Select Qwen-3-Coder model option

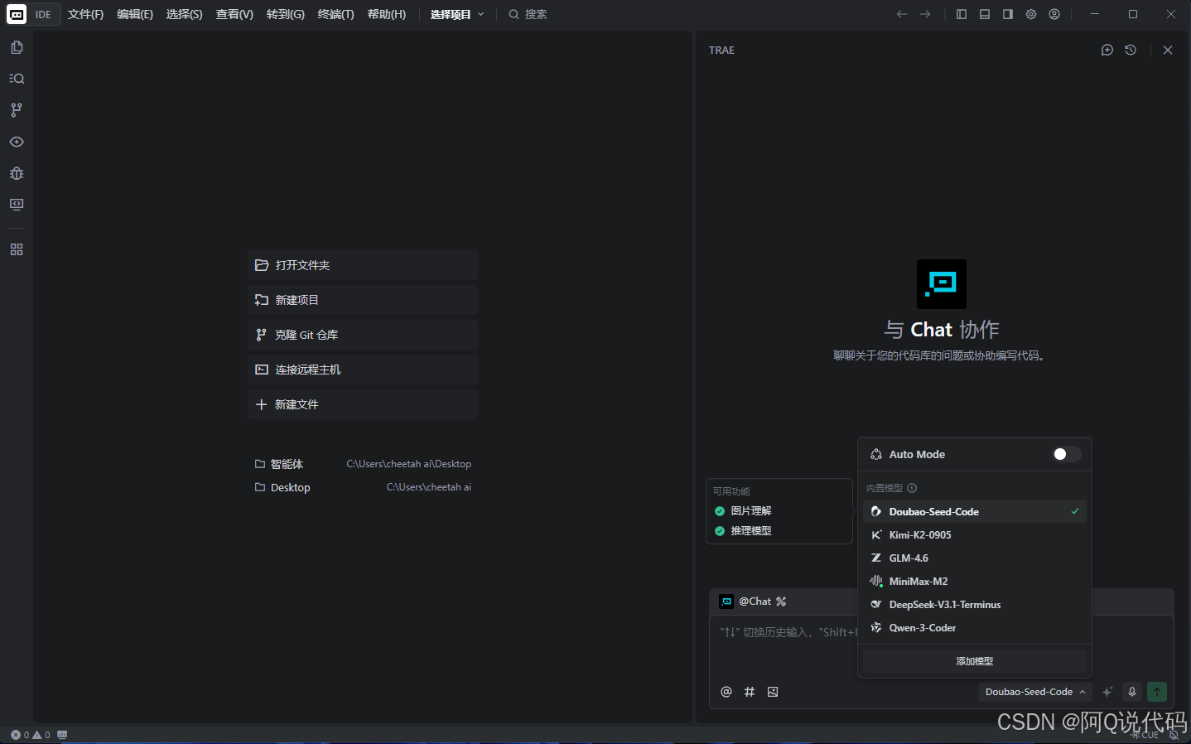(975, 627)
